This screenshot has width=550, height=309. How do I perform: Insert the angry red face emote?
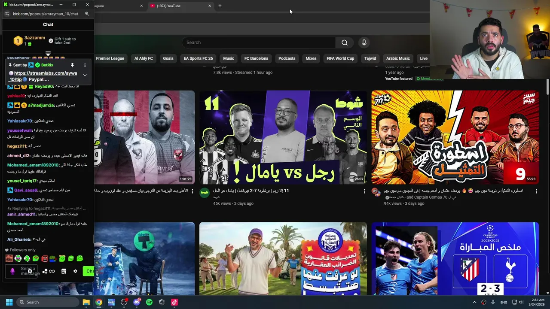click(44, 258)
